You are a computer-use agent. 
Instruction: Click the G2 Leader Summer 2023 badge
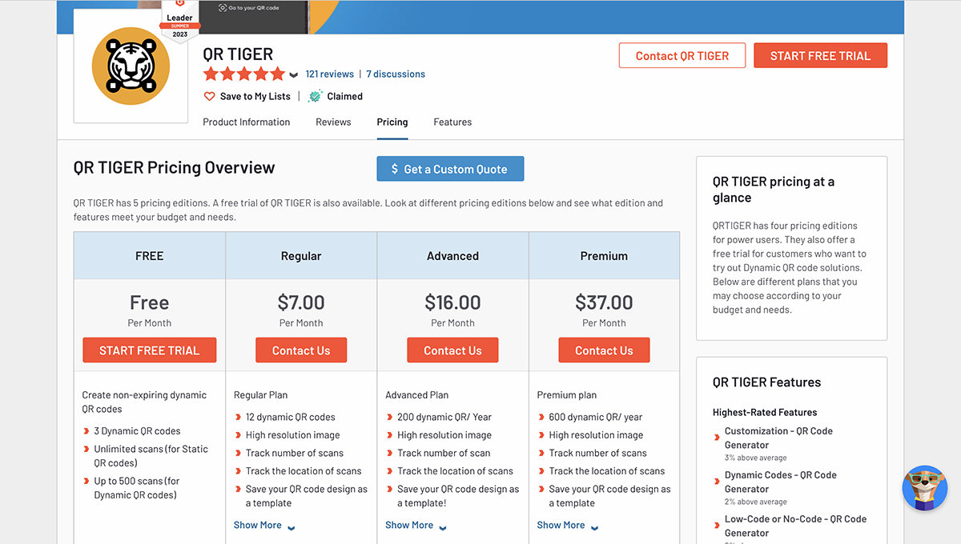(x=179, y=20)
